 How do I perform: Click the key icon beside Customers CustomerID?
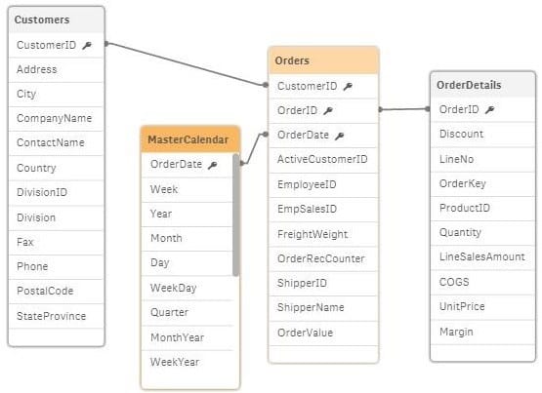click(x=87, y=45)
